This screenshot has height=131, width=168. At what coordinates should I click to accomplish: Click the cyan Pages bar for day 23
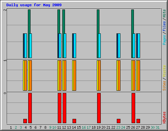119,46
